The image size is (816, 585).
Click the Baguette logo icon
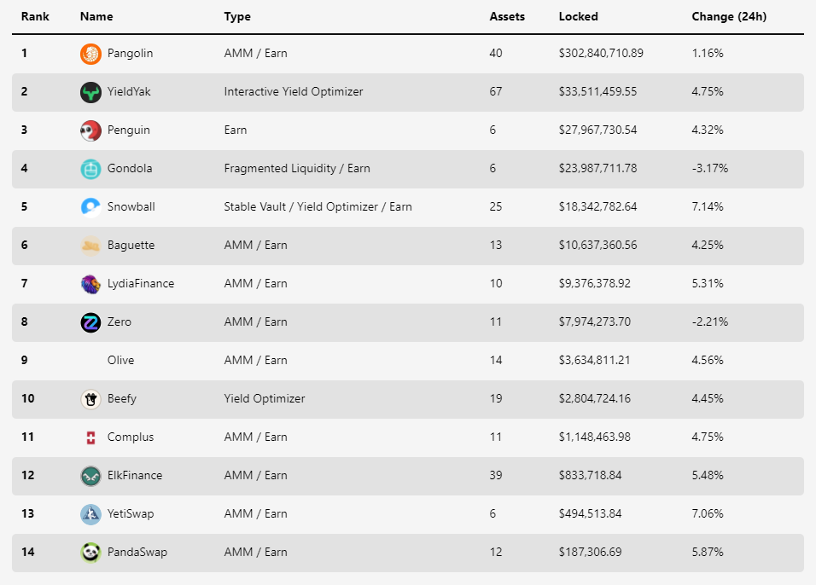90,246
